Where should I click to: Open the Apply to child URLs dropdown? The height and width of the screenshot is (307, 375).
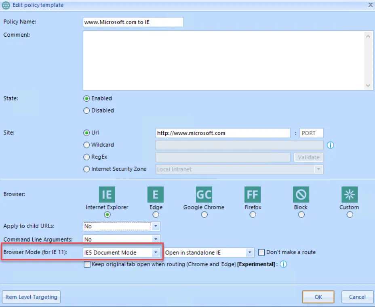[x=156, y=226]
